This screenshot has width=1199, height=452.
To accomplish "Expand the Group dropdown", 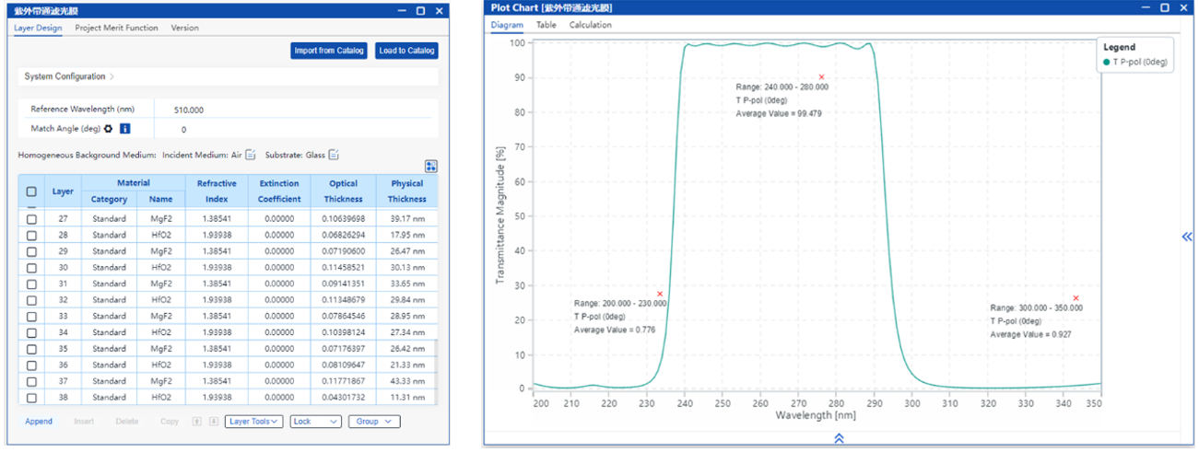I will pyautogui.click(x=373, y=422).
